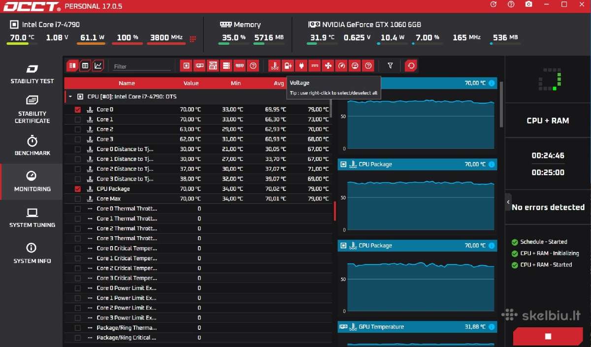The width and height of the screenshot is (591, 347).
Task: Click the No errors detected status
Action: coord(548,207)
